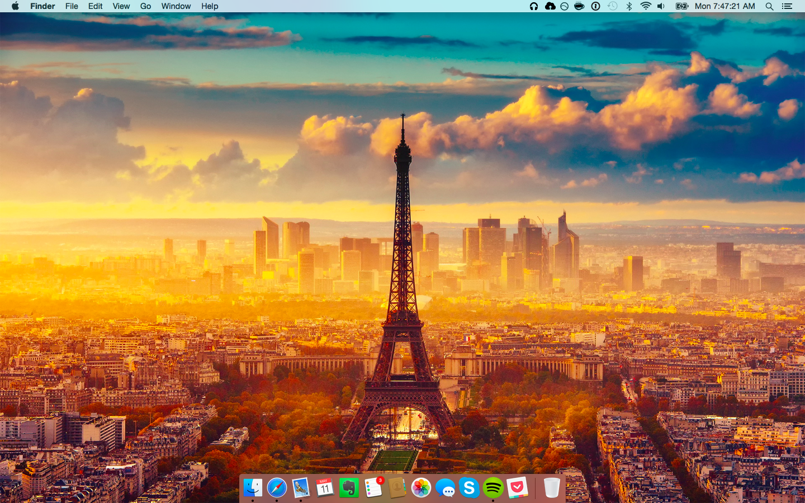Open the File menu
805x503 pixels.
pyautogui.click(x=72, y=6)
